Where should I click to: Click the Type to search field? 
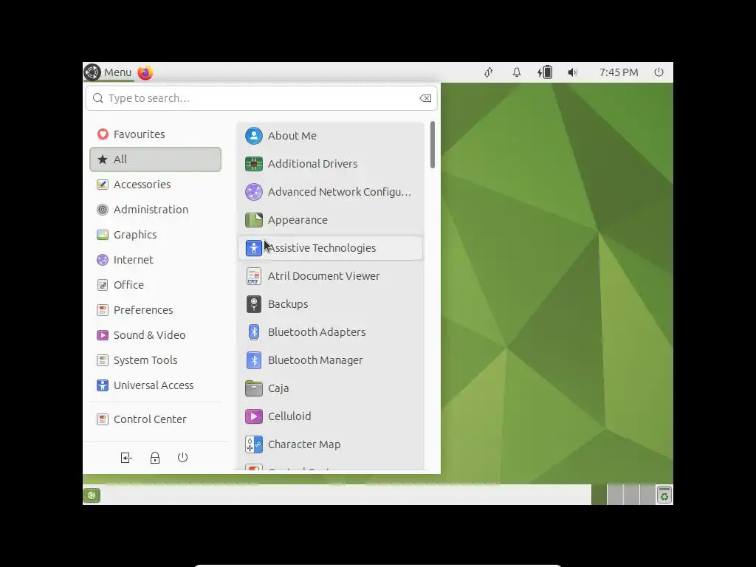pyautogui.click(x=262, y=98)
